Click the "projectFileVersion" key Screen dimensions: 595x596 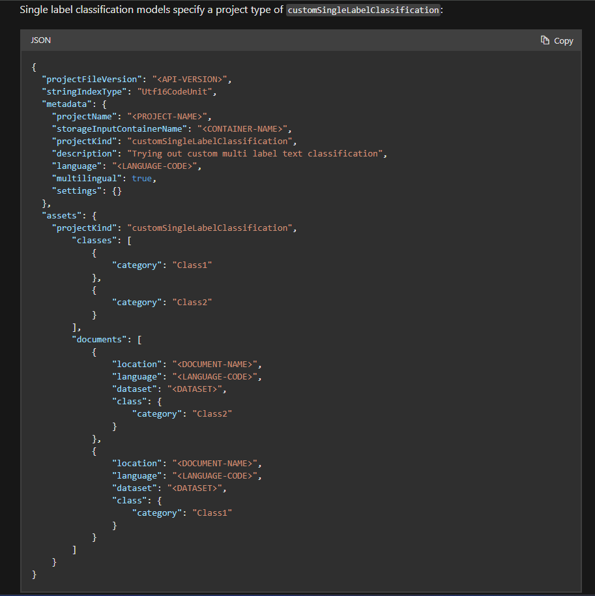tap(92, 79)
